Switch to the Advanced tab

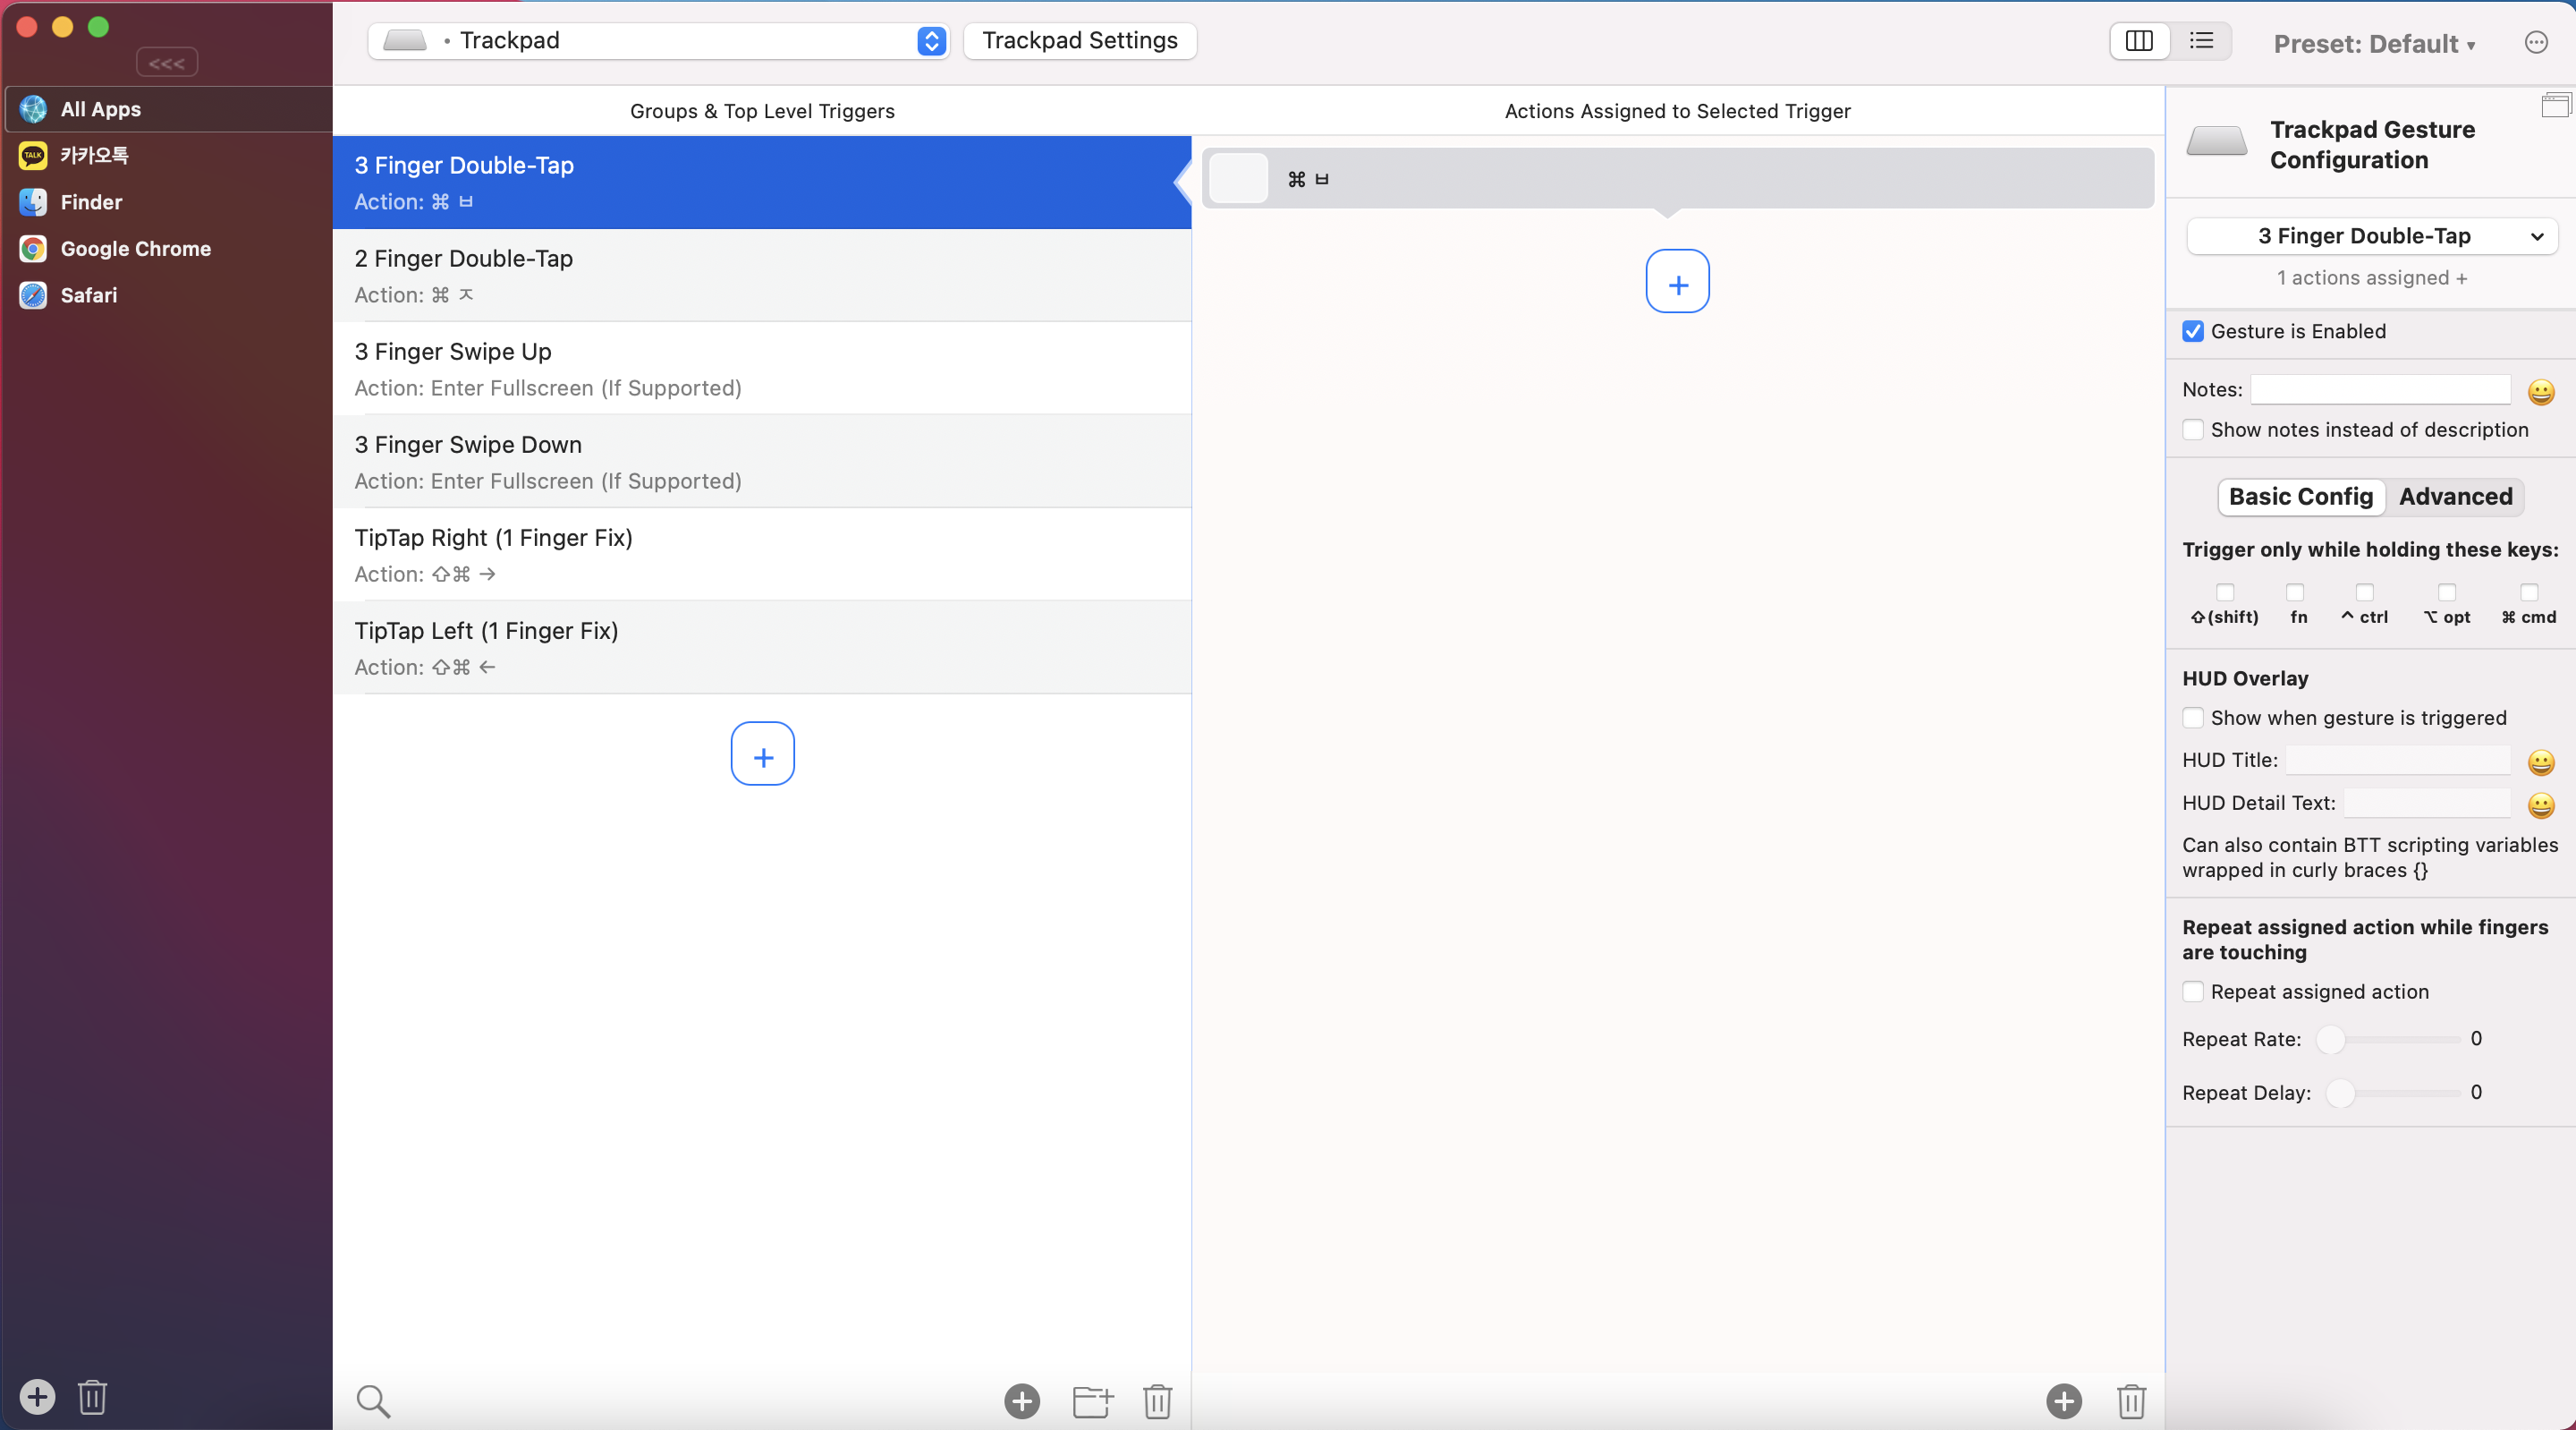(2455, 497)
